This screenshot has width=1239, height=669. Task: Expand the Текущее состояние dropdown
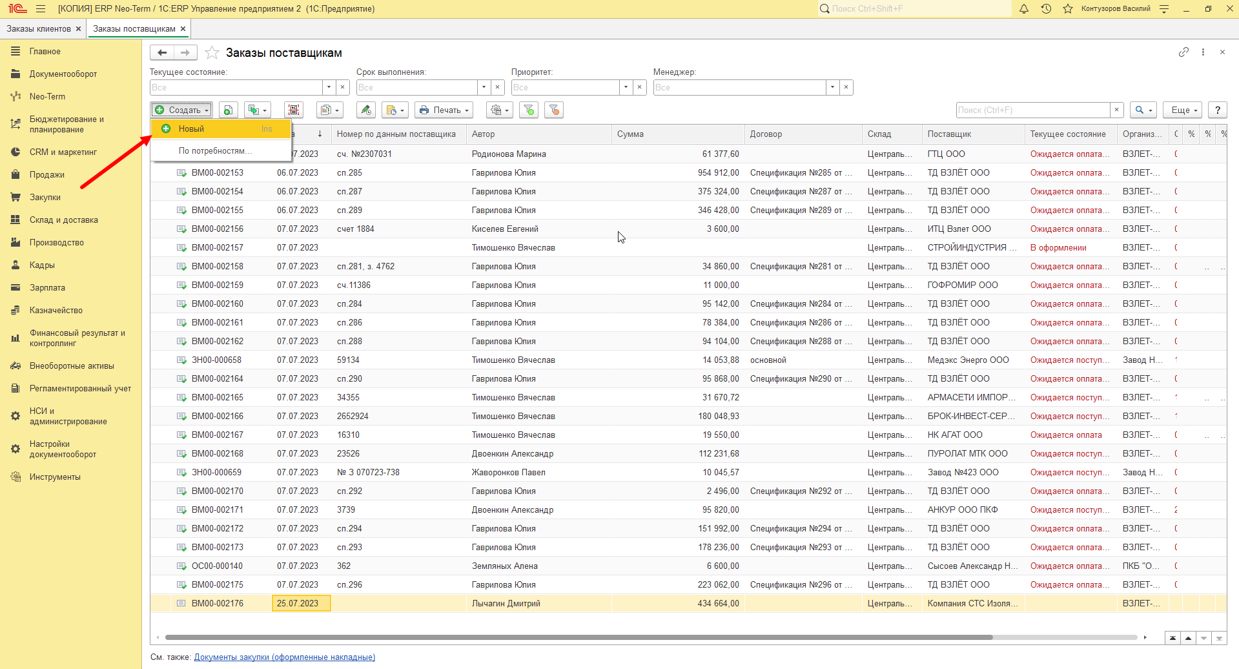pyautogui.click(x=329, y=87)
